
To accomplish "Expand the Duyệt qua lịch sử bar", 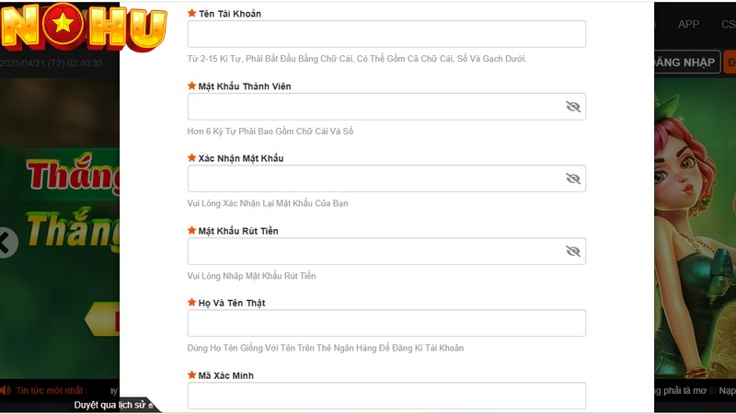I will [113, 405].
